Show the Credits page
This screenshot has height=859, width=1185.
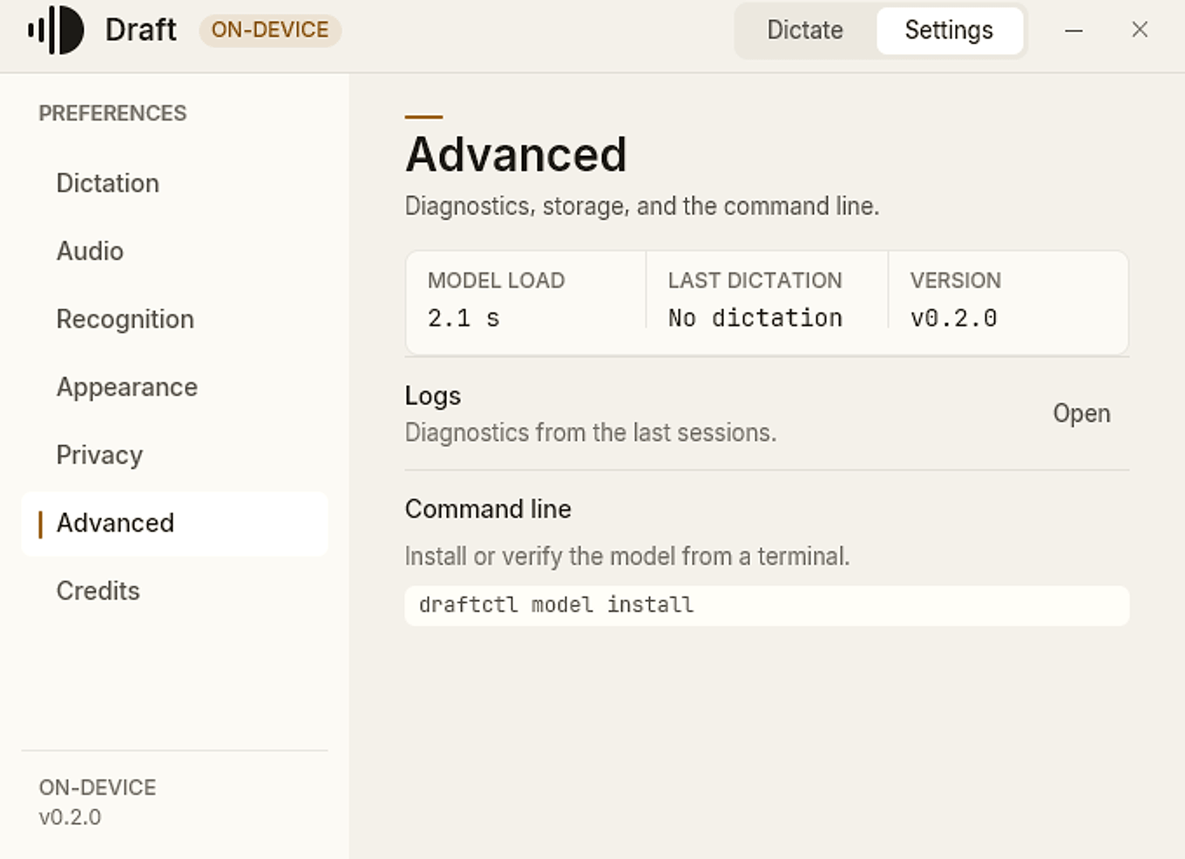tap(174, 591)
